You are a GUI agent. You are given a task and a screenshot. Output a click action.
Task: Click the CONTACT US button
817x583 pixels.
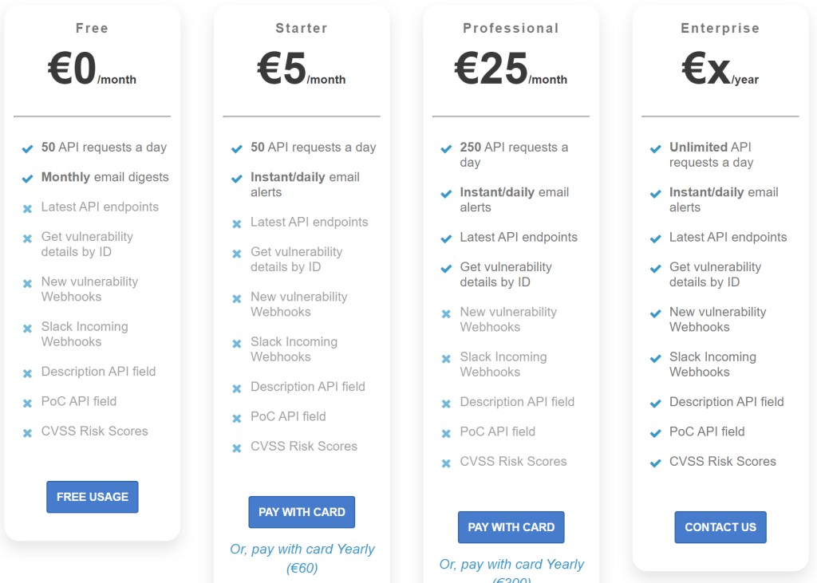(720, 527)
